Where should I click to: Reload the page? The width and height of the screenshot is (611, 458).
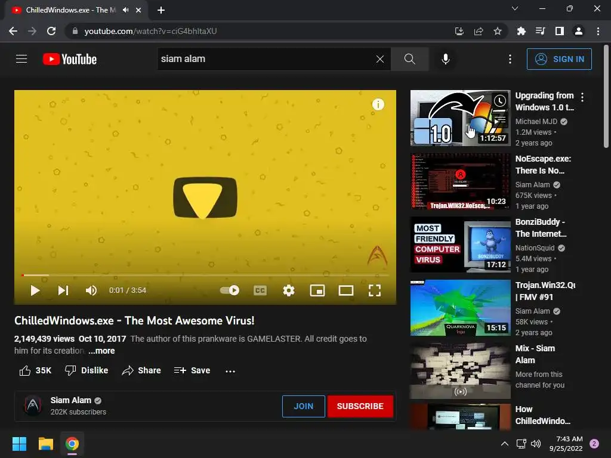pyautogui.click(x=51, y=31)
